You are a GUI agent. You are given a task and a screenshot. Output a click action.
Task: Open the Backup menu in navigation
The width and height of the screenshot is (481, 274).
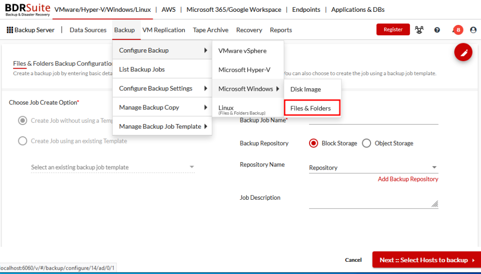(x=124, y=30)
